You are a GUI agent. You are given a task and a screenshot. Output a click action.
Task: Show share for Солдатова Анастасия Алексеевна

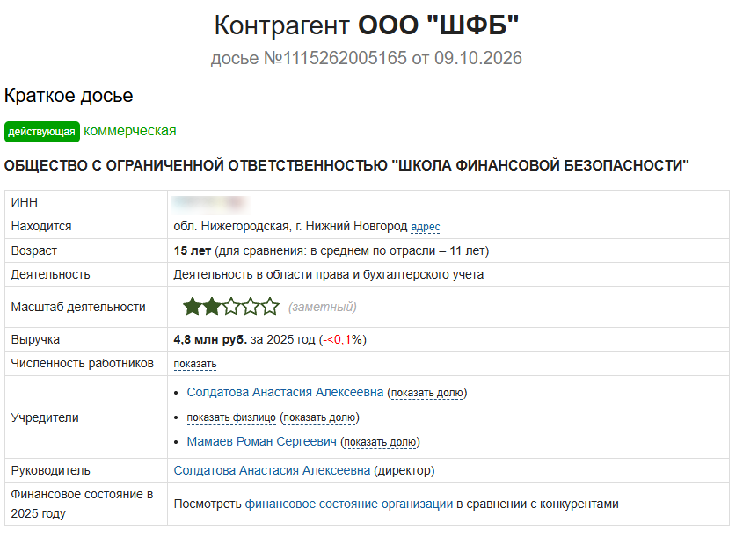pos(427,393)
